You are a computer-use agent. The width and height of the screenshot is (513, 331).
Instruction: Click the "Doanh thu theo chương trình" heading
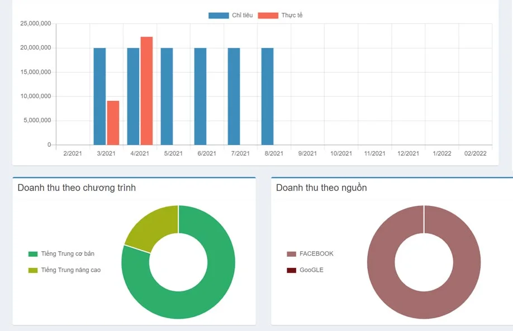pyautogui.click(x=77, y=188)
